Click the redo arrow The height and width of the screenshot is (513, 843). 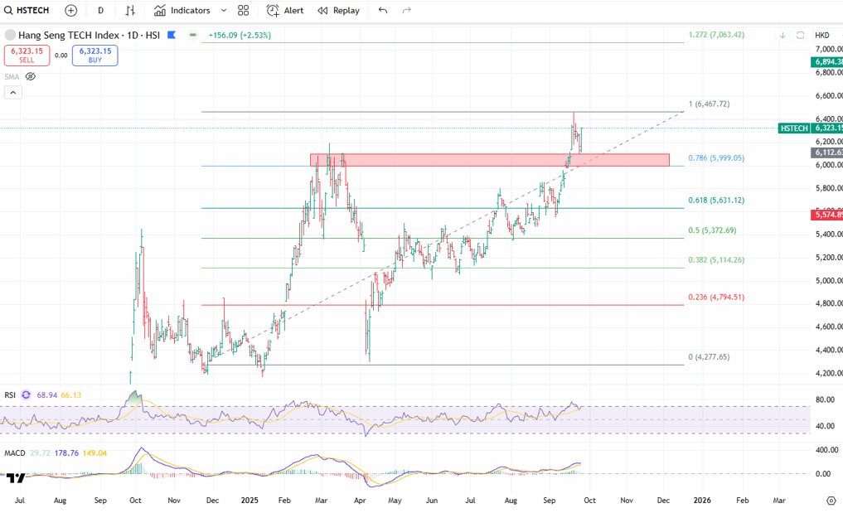406,10
